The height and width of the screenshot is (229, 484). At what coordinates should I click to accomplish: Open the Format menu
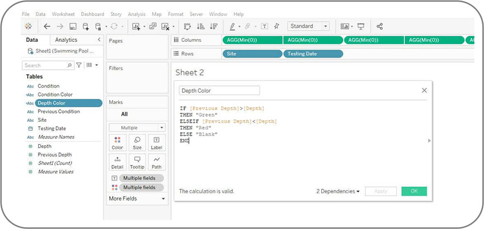(x=175, y=14)
